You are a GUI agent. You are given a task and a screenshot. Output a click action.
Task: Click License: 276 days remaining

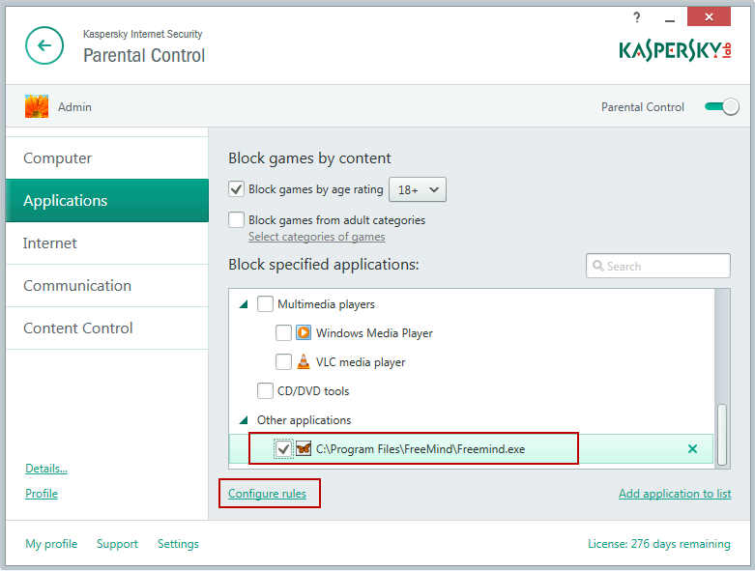pyautogui.click(x=658, y=544)
